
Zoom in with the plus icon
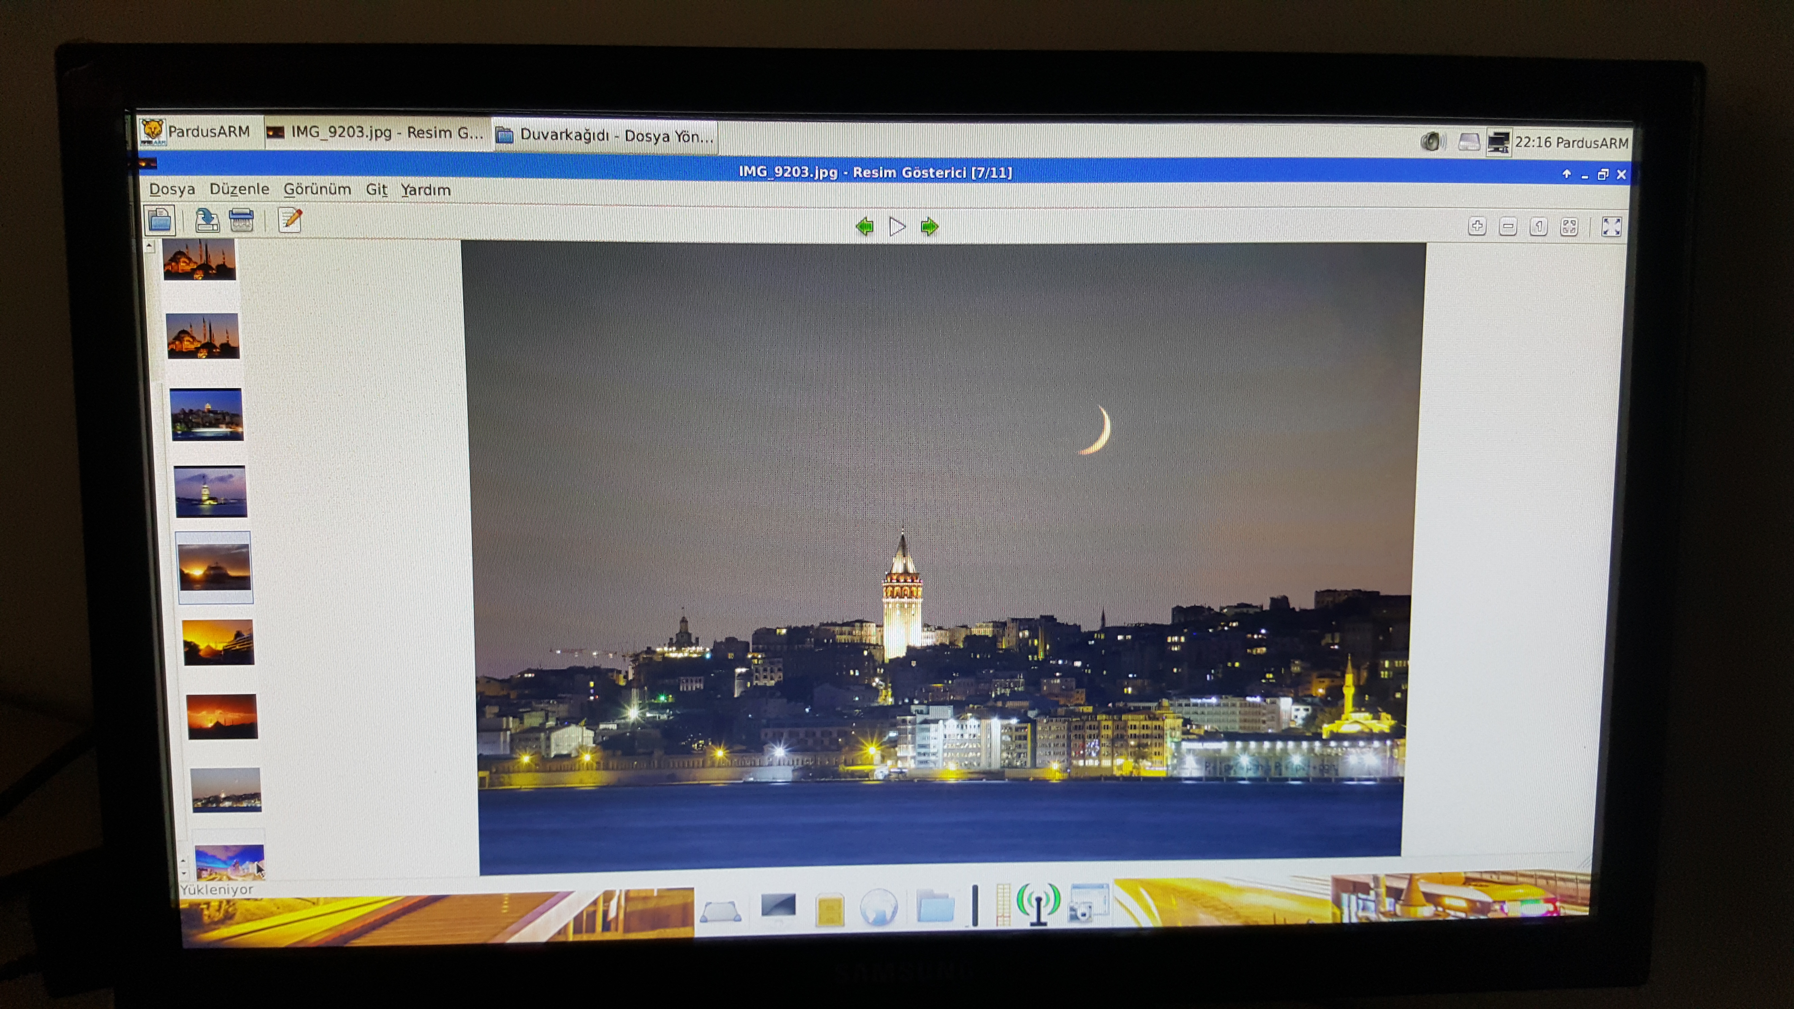coord(1477,226)
